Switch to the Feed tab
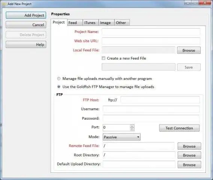The width and height of the screenshot is (213, 180). 75,22
